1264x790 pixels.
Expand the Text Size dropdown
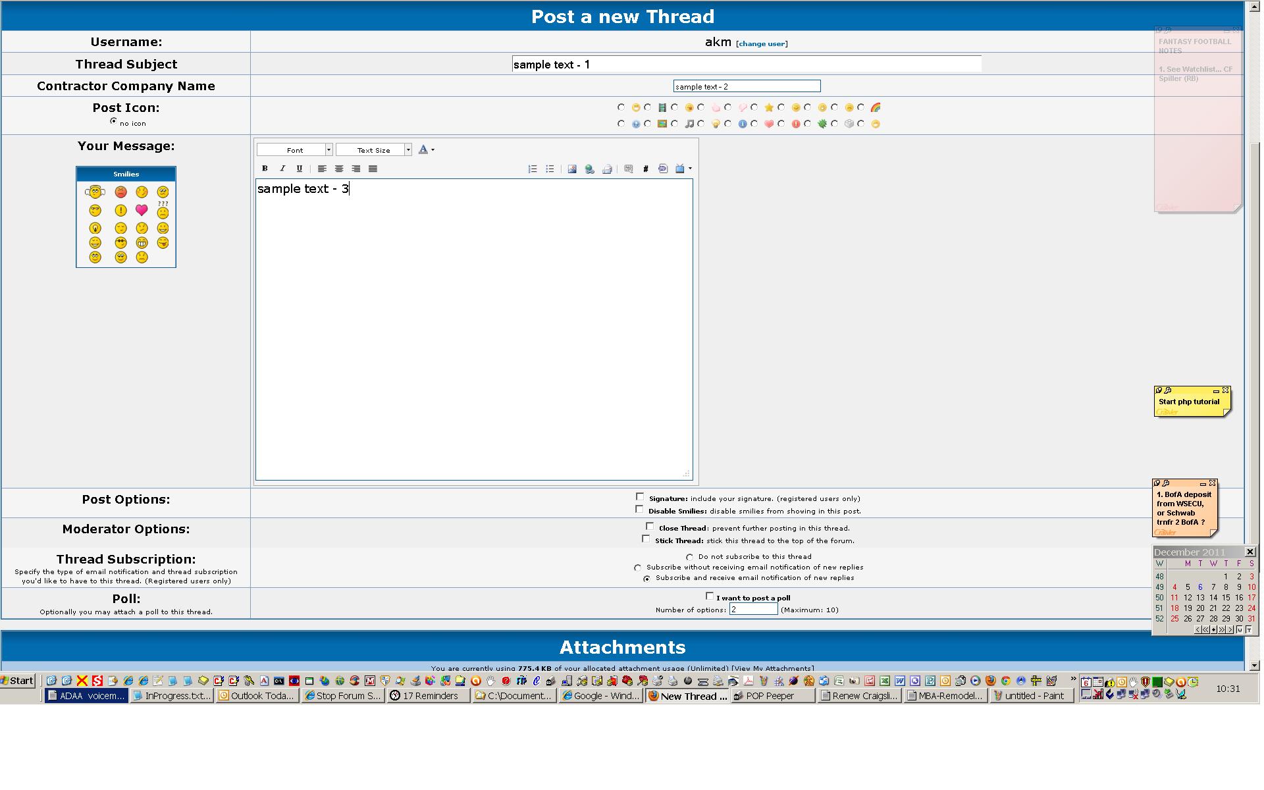pyautogui.click(x=408, y=150)
